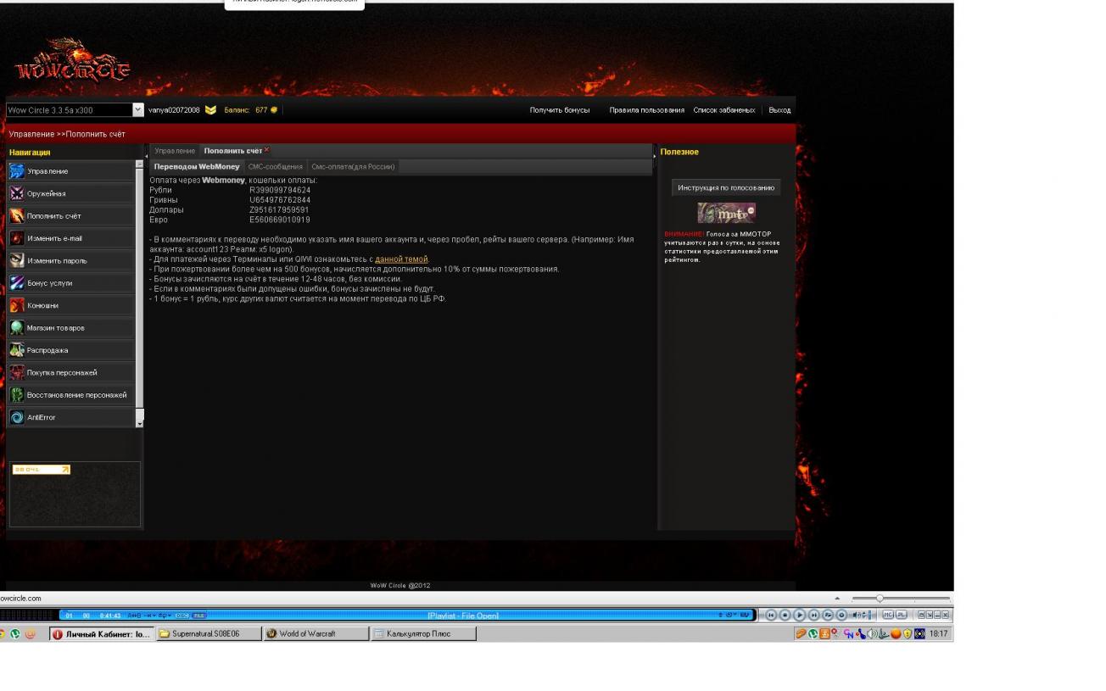Click the Восстановление персонажей sidebar icon

pos(17,395)
